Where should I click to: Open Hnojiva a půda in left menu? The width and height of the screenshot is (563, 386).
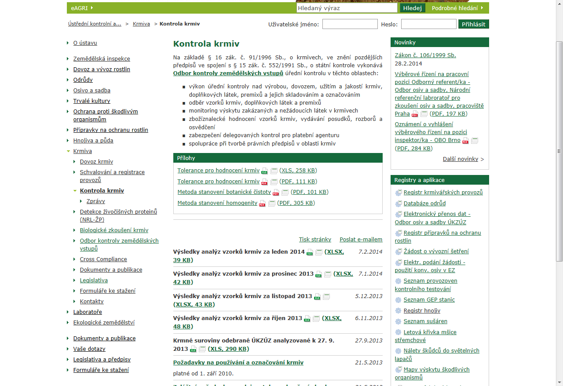click(x=93, y=141)
